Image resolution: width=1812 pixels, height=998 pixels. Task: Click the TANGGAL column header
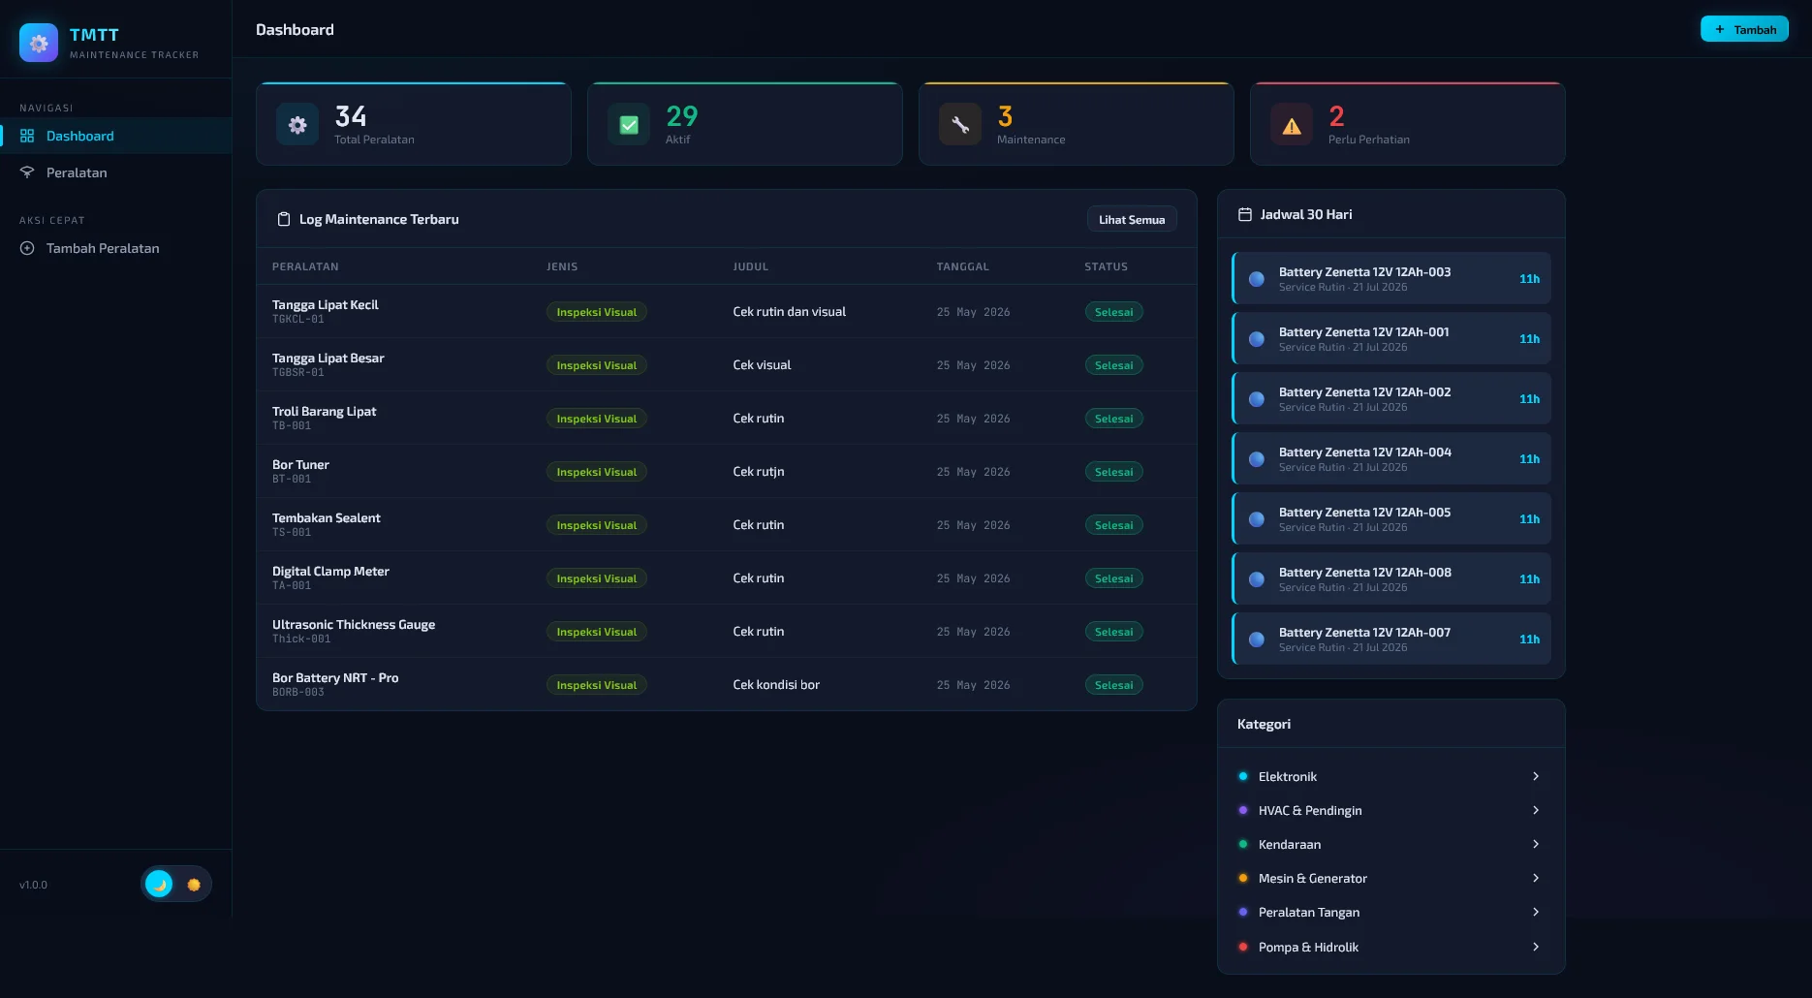[962, 266]
